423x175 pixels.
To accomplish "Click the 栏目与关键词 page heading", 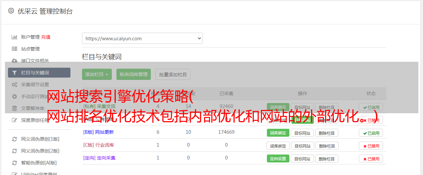I will [x=102, y=57].
